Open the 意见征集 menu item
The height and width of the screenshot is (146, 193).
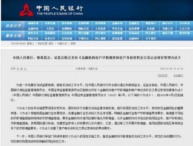point(117,39)
